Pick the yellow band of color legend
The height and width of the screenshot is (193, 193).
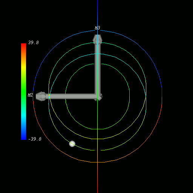pos(23,68)
